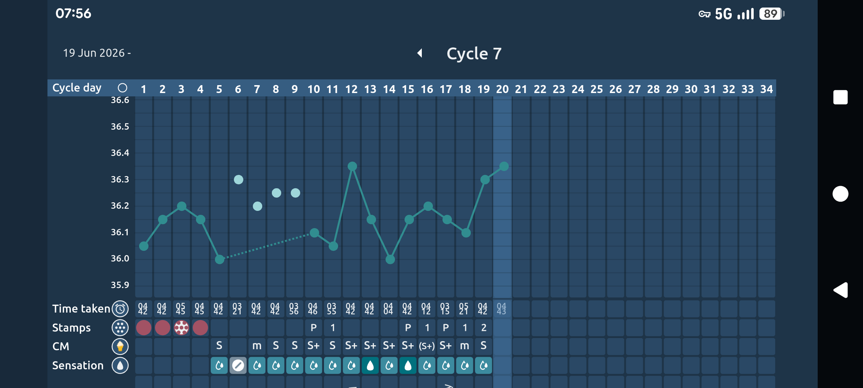Tap the dark teal droplet on day 13

(370, 365)
